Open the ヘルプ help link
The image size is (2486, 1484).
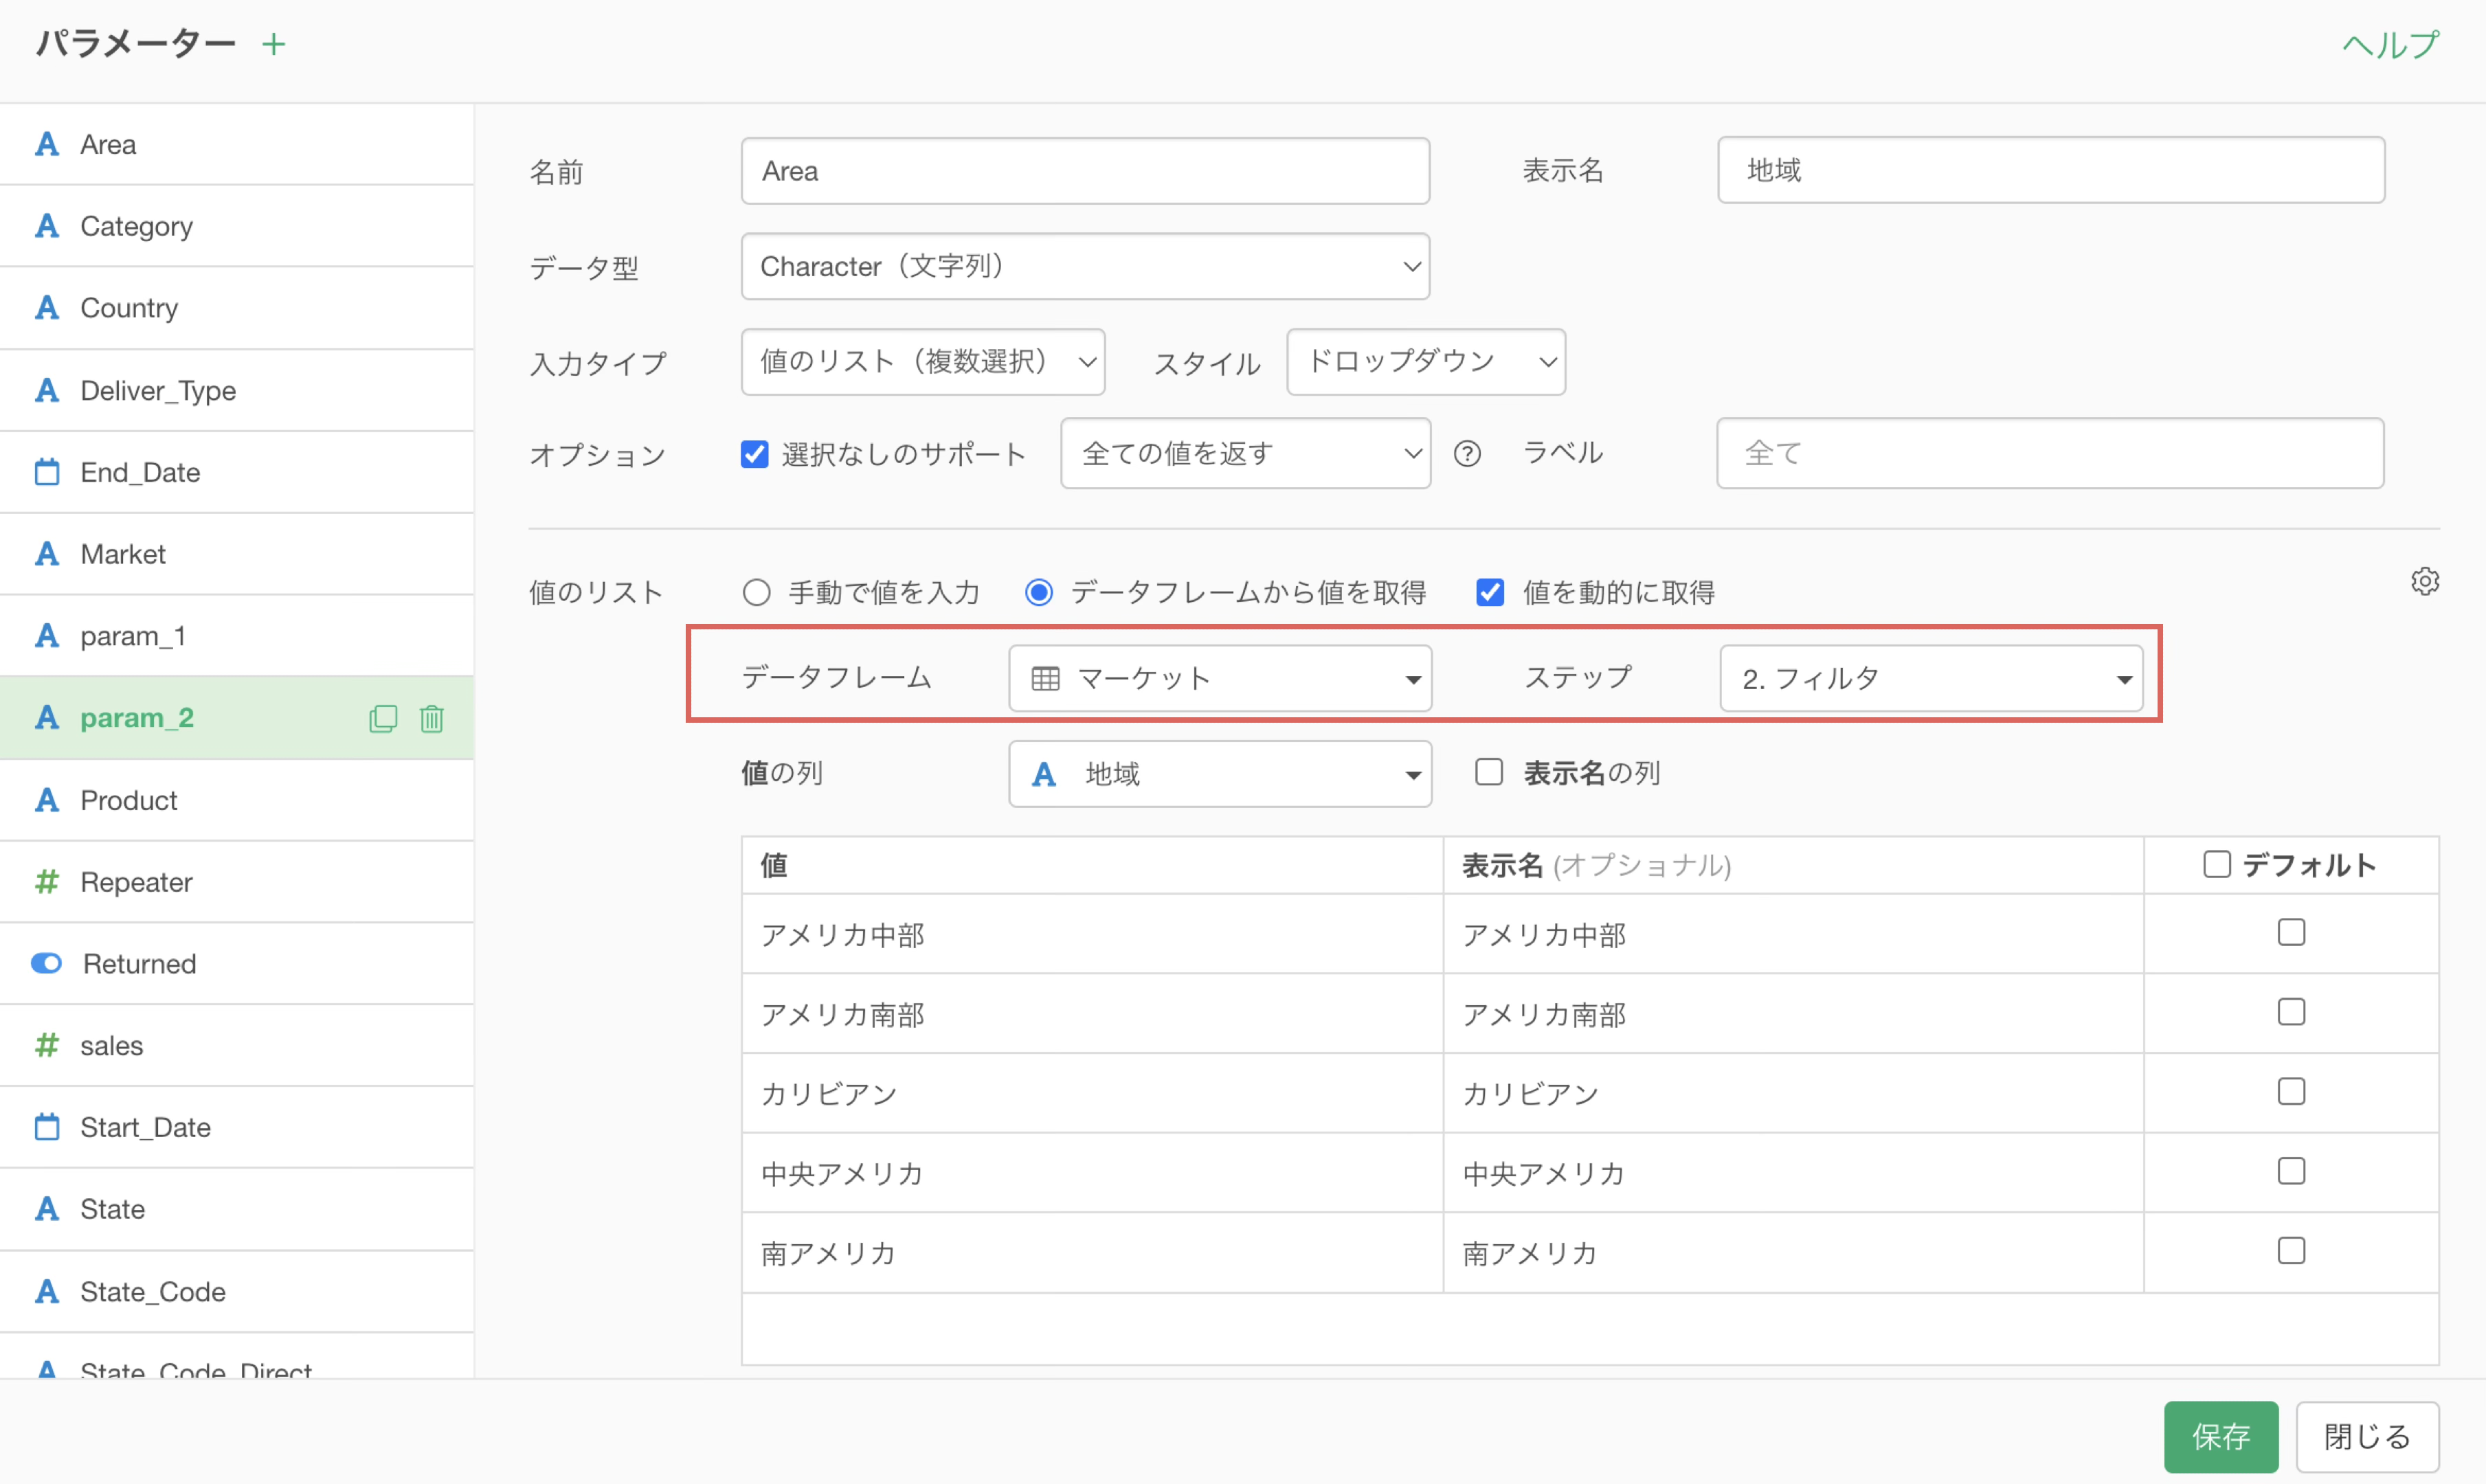[2390, 45]
